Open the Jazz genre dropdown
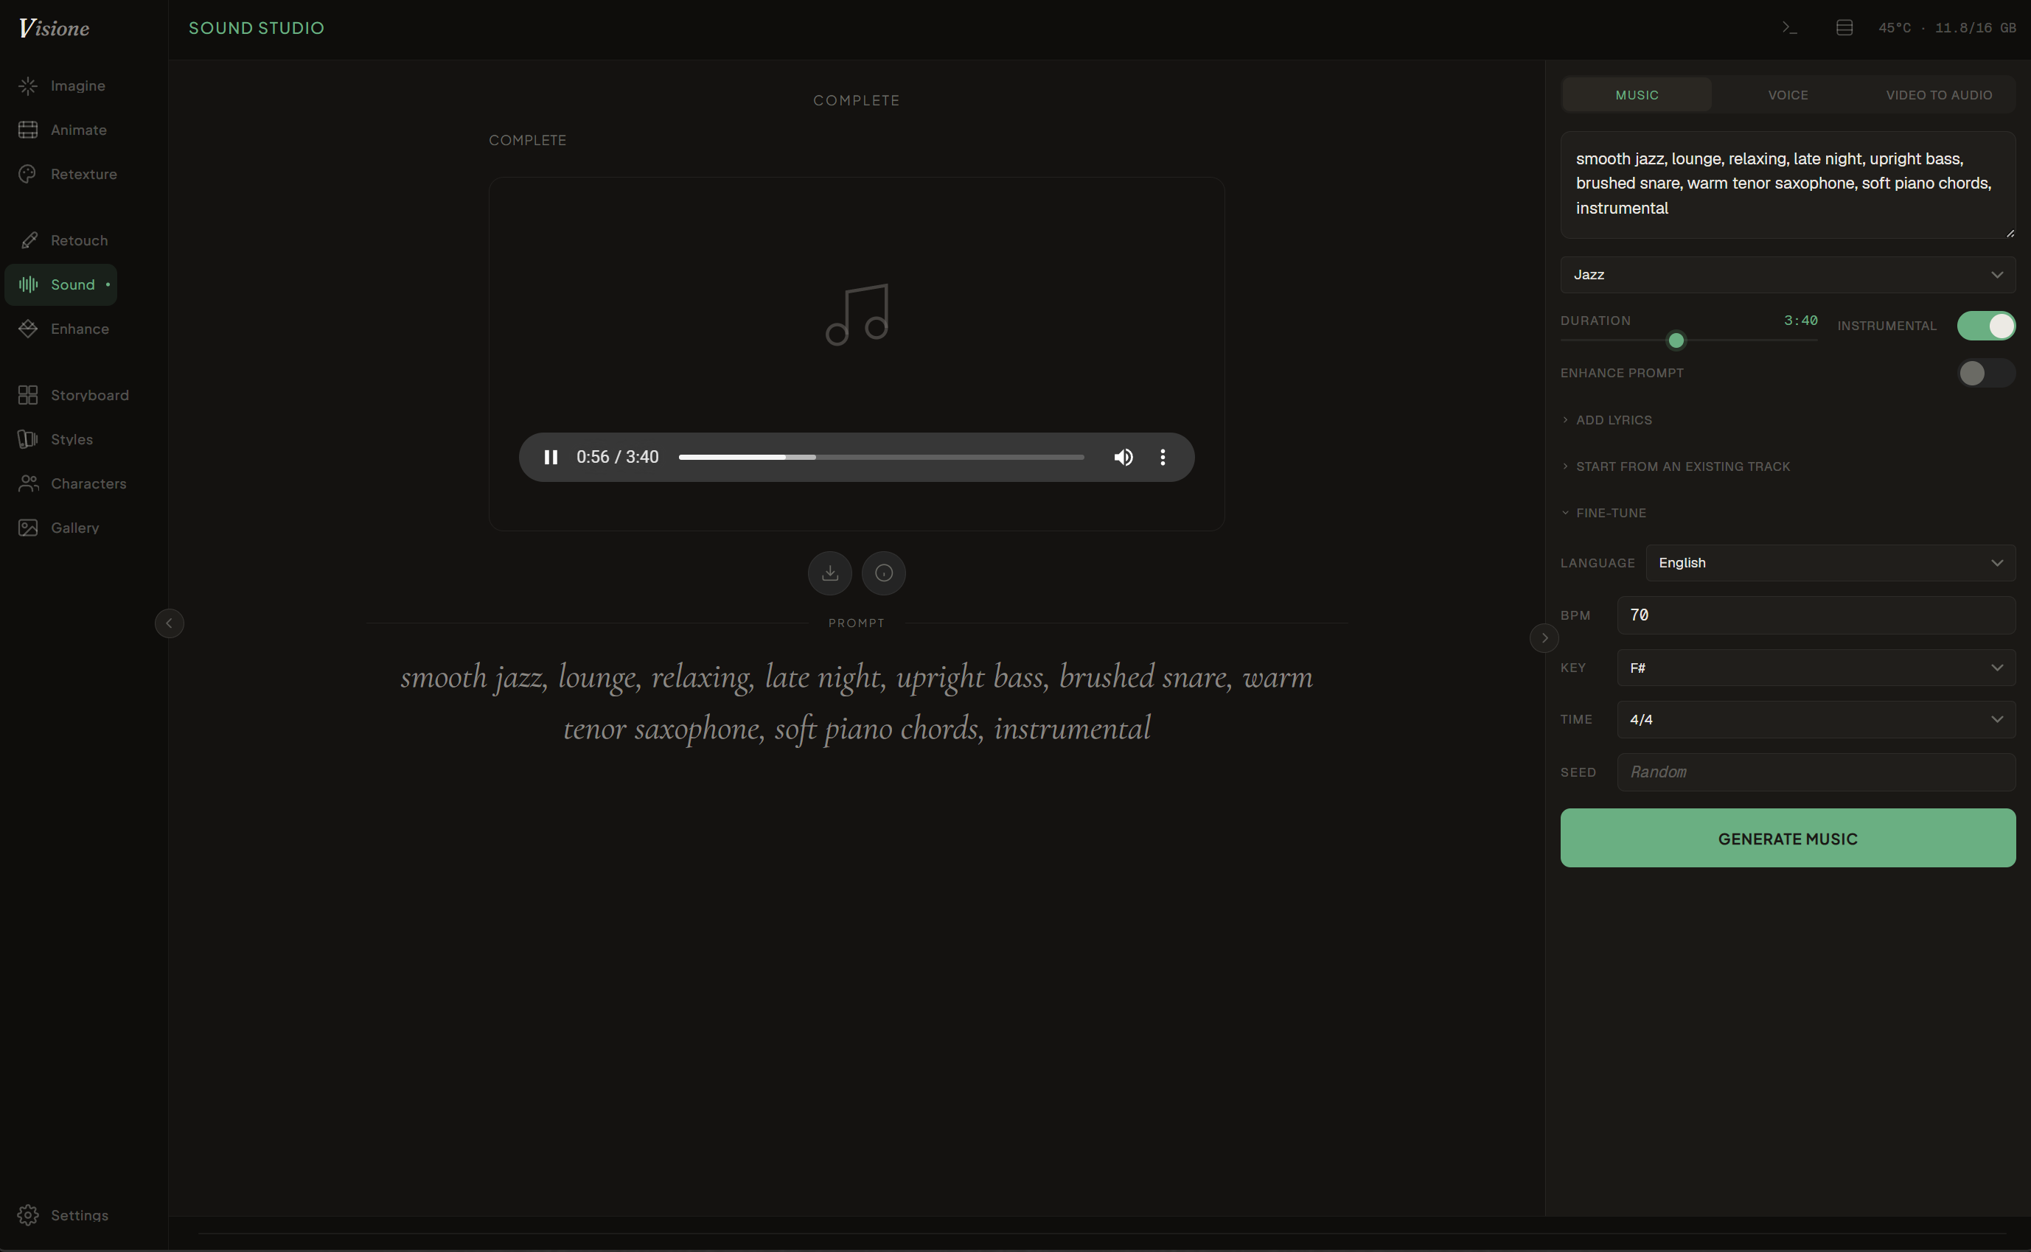 pos(1788,275)
